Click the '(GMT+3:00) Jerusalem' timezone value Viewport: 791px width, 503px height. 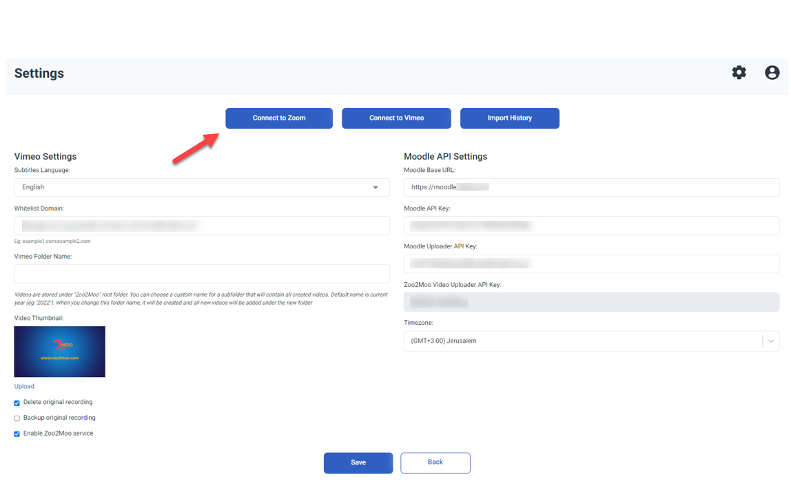click(444, 341)
